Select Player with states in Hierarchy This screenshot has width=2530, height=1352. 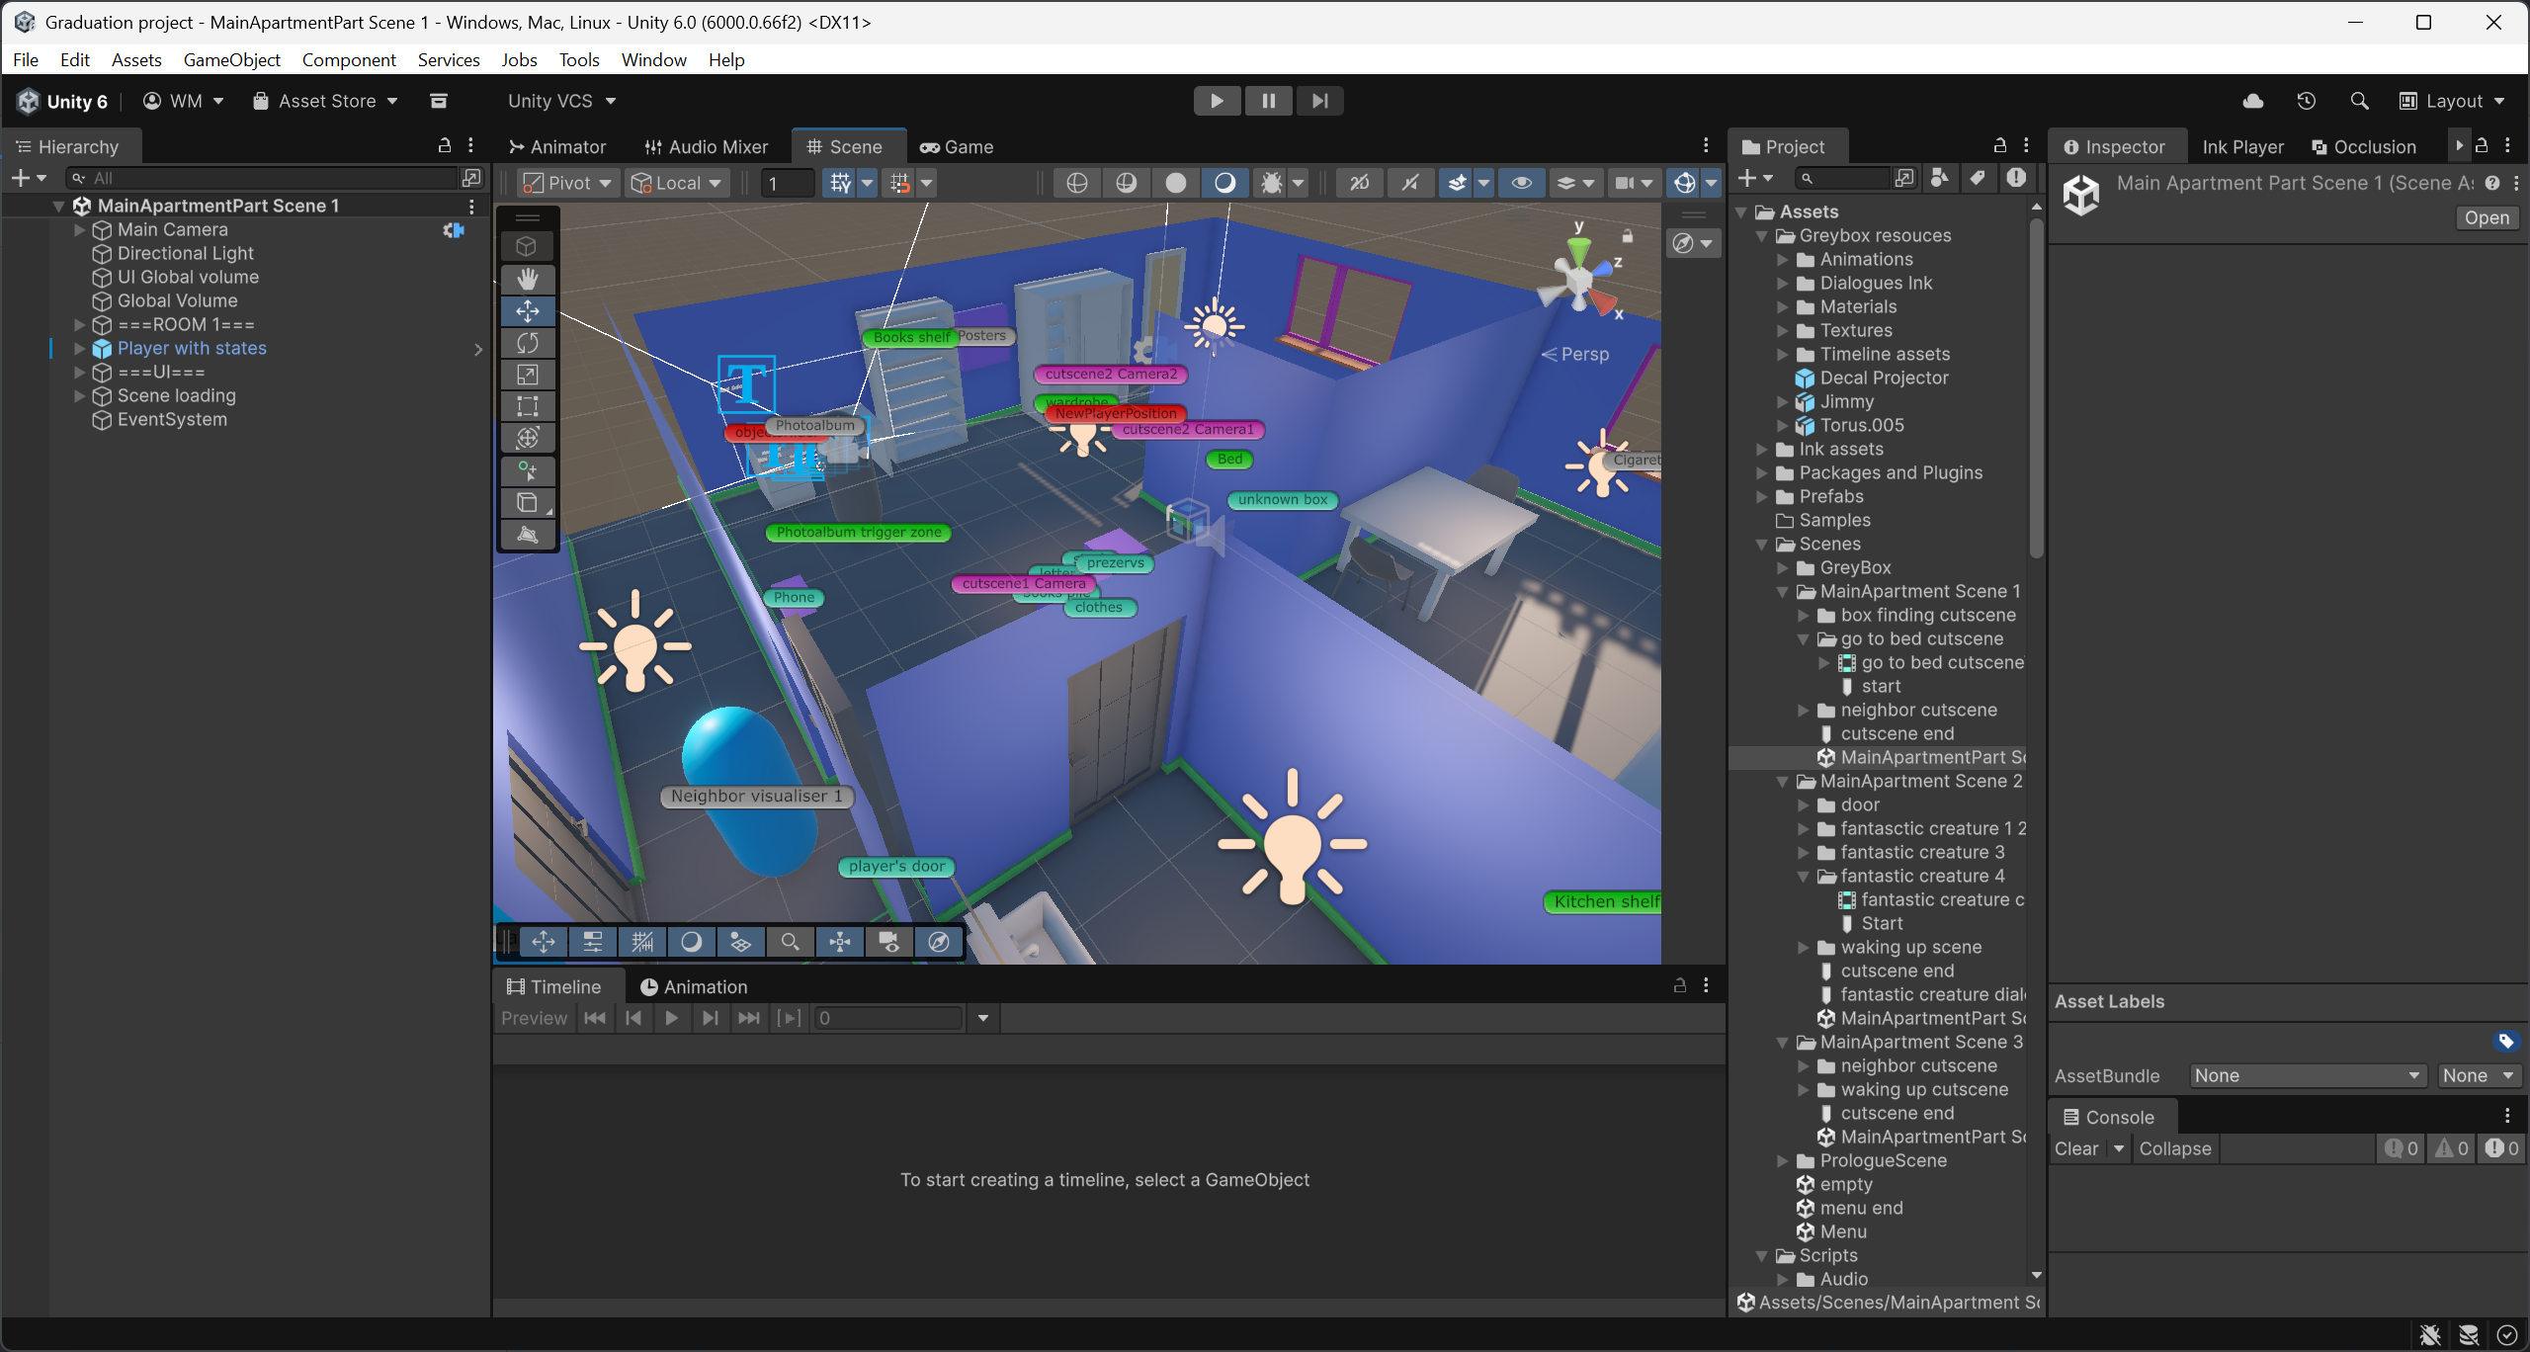click(x=192, y=348)
